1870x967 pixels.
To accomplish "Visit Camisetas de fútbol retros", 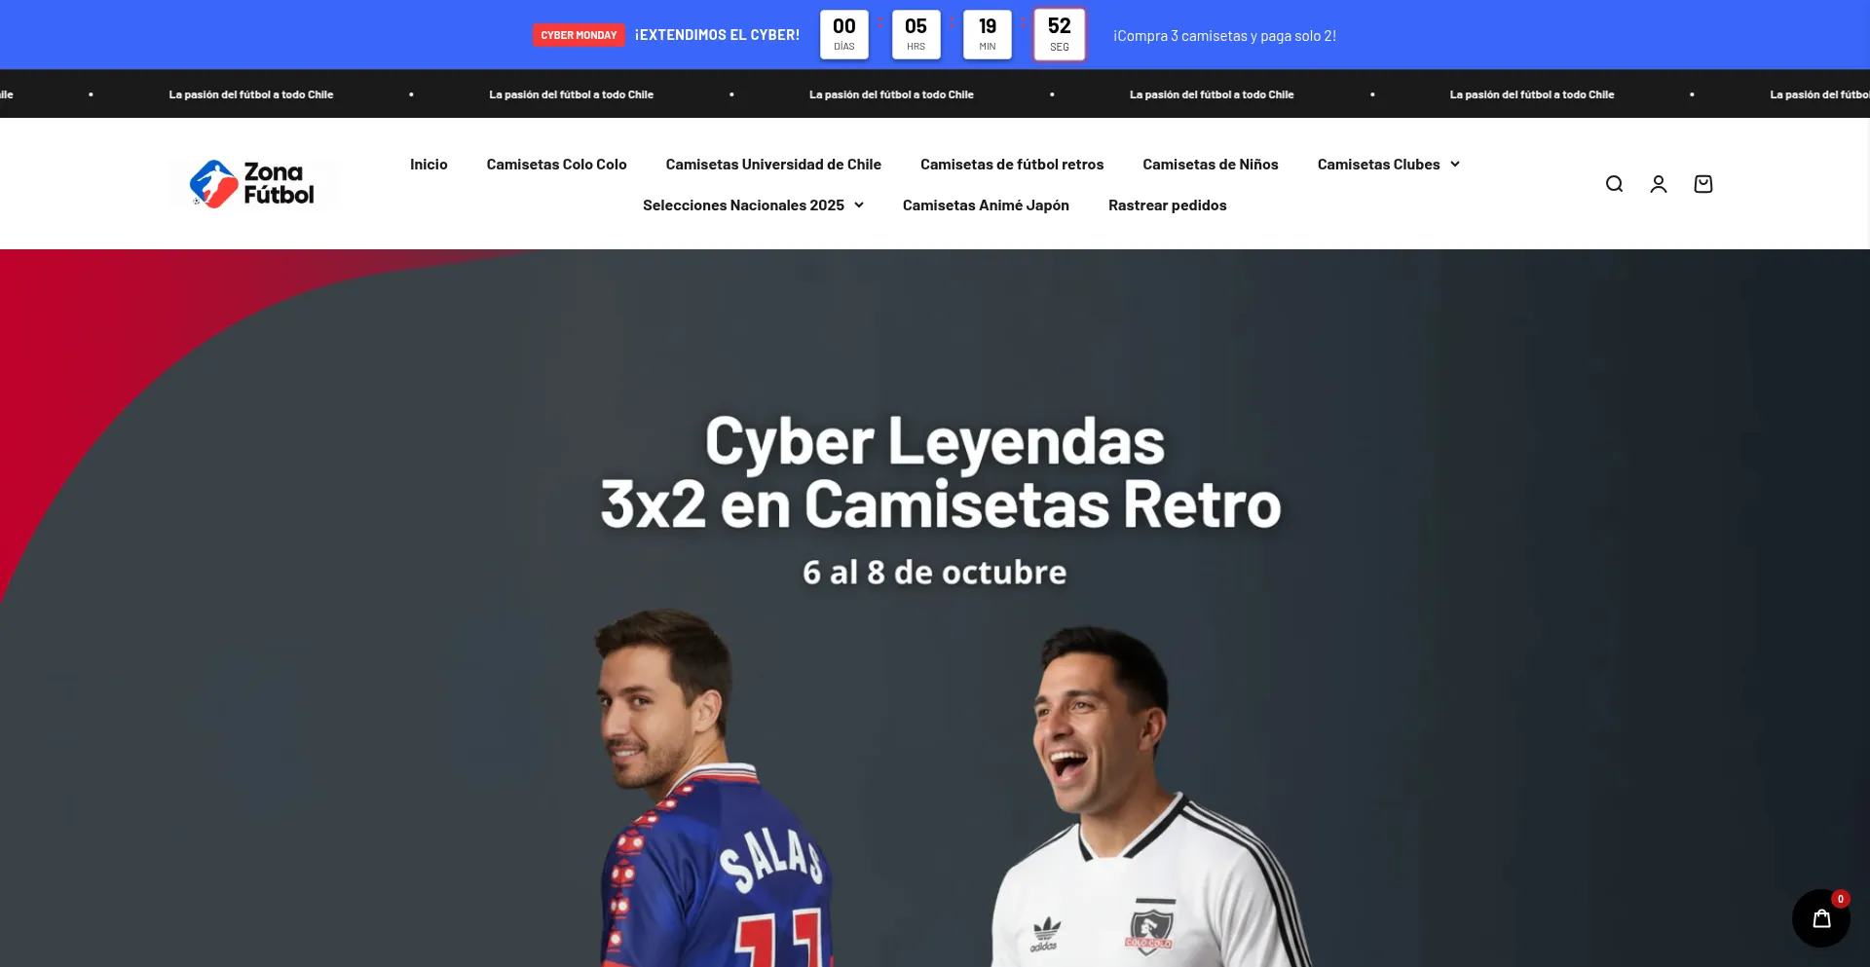I will pyautogui.click(x=1012, y=165).
